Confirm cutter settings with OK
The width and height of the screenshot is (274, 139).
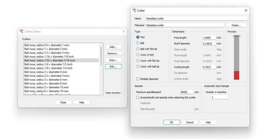point(172,122)
